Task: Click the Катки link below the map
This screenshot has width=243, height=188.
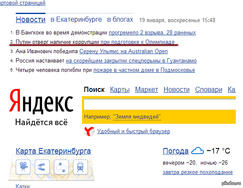Action: [23, 186]
